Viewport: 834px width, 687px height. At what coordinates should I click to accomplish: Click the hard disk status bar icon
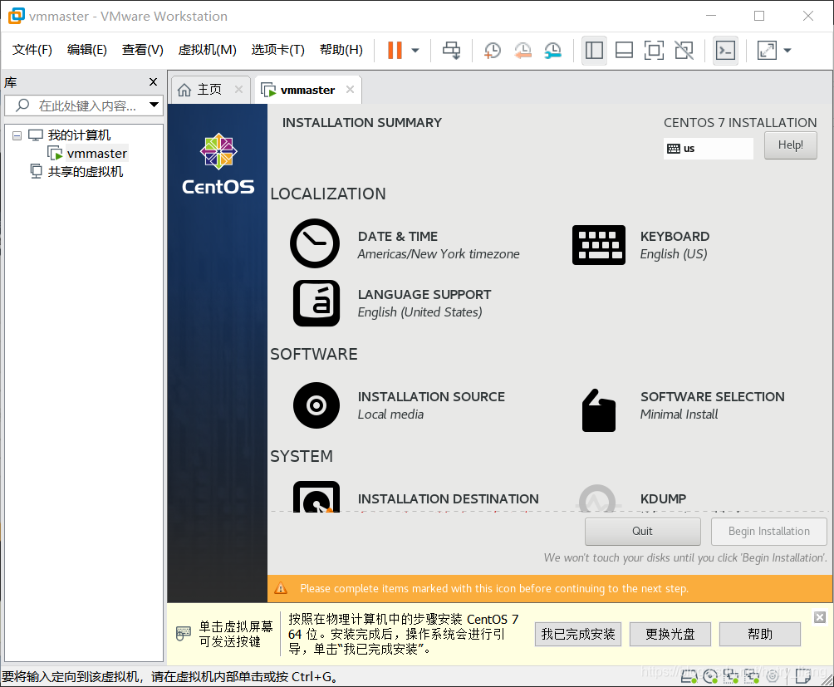[689, 676]
